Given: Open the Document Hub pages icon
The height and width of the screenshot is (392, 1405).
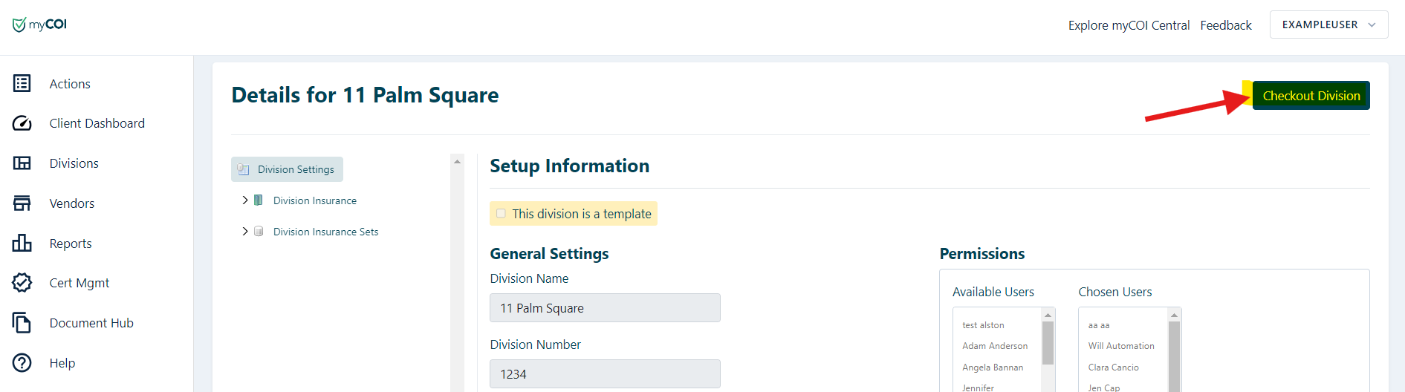Looking at the screenshot, I should tap(22, 323).
